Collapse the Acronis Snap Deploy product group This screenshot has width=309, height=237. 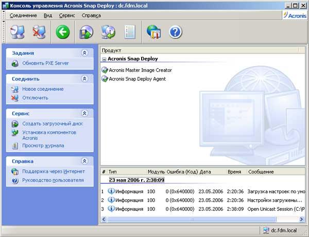(104, 59)
